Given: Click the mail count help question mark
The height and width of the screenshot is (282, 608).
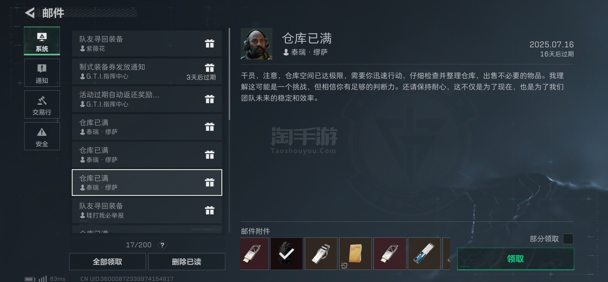Looking at the screenshot, I should click(162, 245).
